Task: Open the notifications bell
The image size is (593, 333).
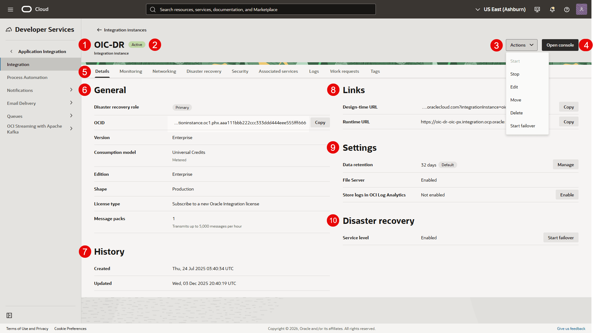Action: (x=552, y=10)
